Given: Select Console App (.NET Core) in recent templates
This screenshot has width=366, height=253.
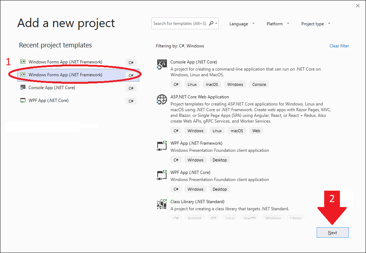Looking at the screenshot, I should [78, 88].
